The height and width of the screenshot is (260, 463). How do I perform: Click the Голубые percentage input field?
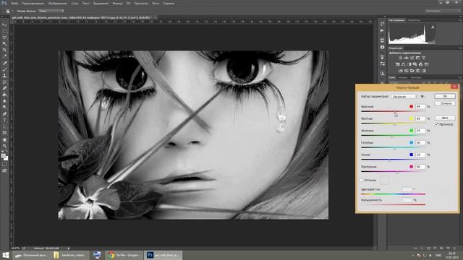(420, 143)
